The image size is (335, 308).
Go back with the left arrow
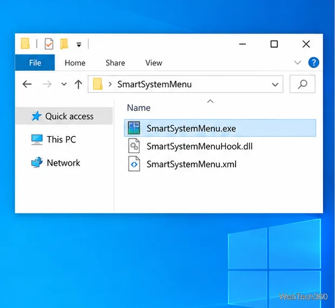coord(27,84)
